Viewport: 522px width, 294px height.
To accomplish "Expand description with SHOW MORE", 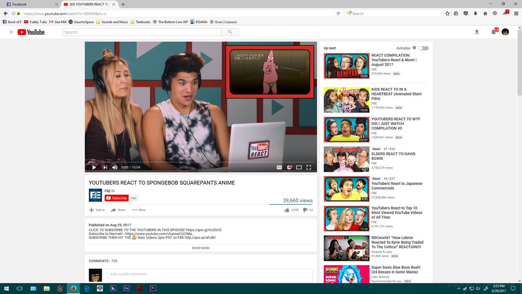I will [201, 248].
